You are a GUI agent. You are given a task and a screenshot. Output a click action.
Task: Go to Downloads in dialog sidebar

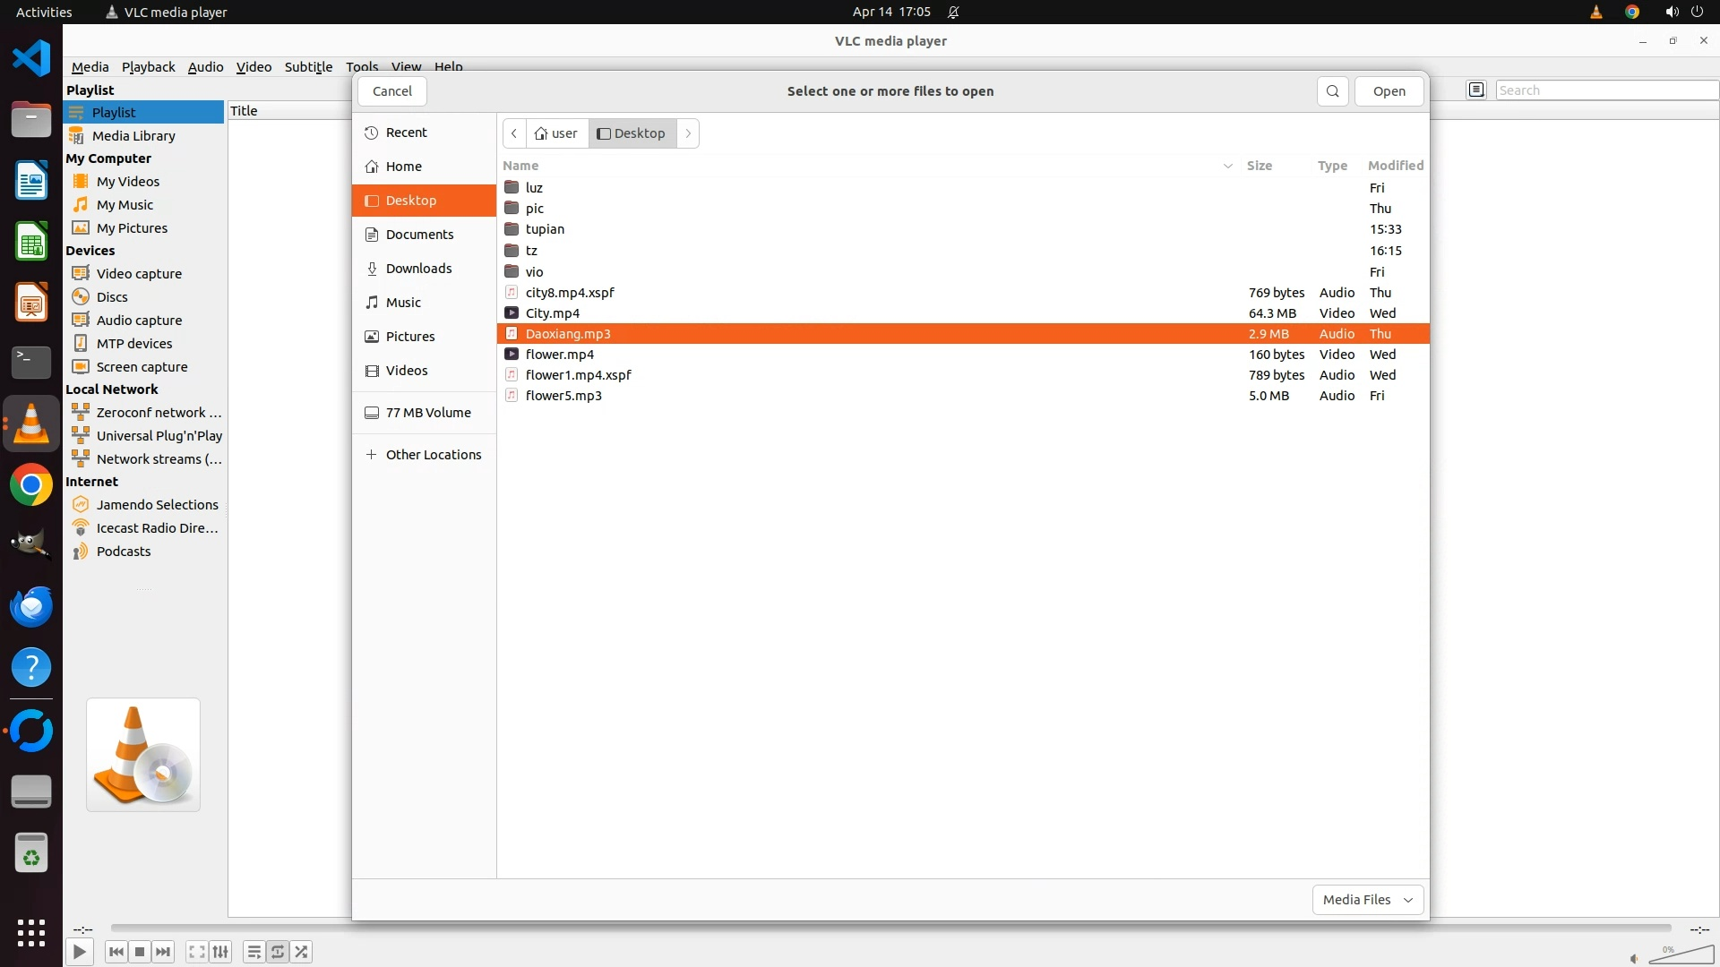point(418,269)
